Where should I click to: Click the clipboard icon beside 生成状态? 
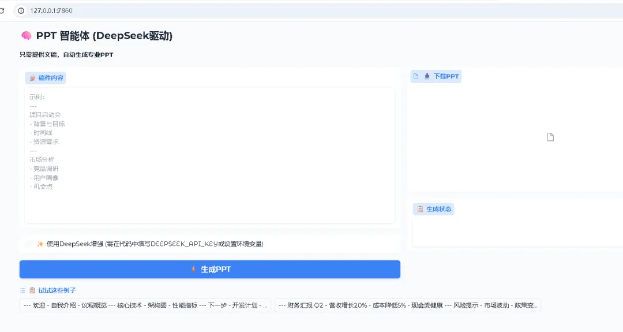click(x=420, y=209)
